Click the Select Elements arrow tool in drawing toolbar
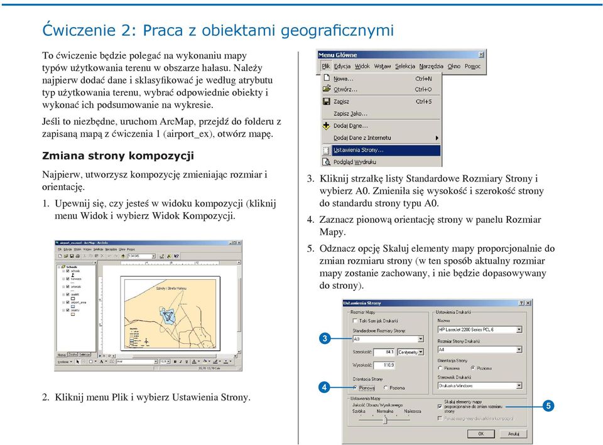 click(78, 362)
